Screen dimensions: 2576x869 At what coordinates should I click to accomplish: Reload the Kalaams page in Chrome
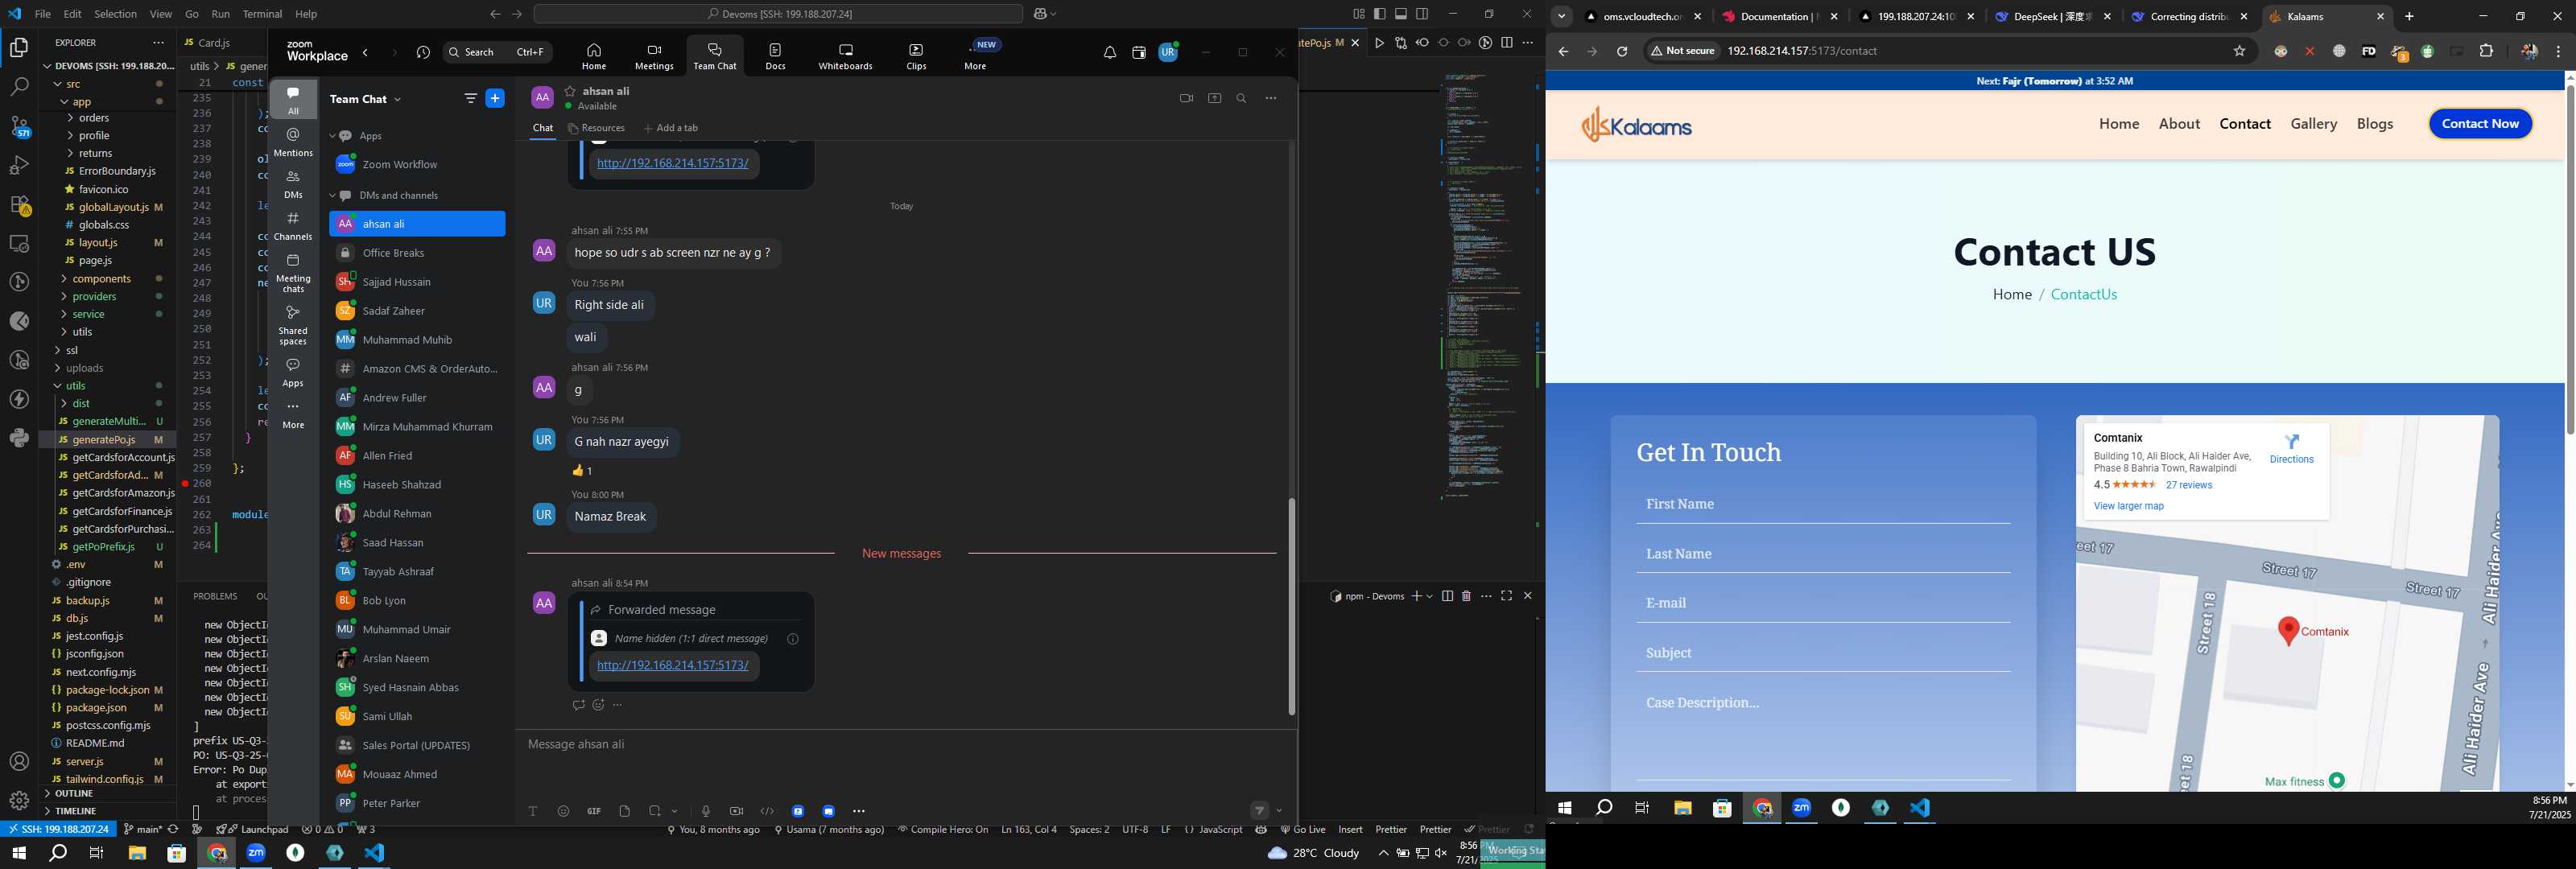click(1621, 51)
